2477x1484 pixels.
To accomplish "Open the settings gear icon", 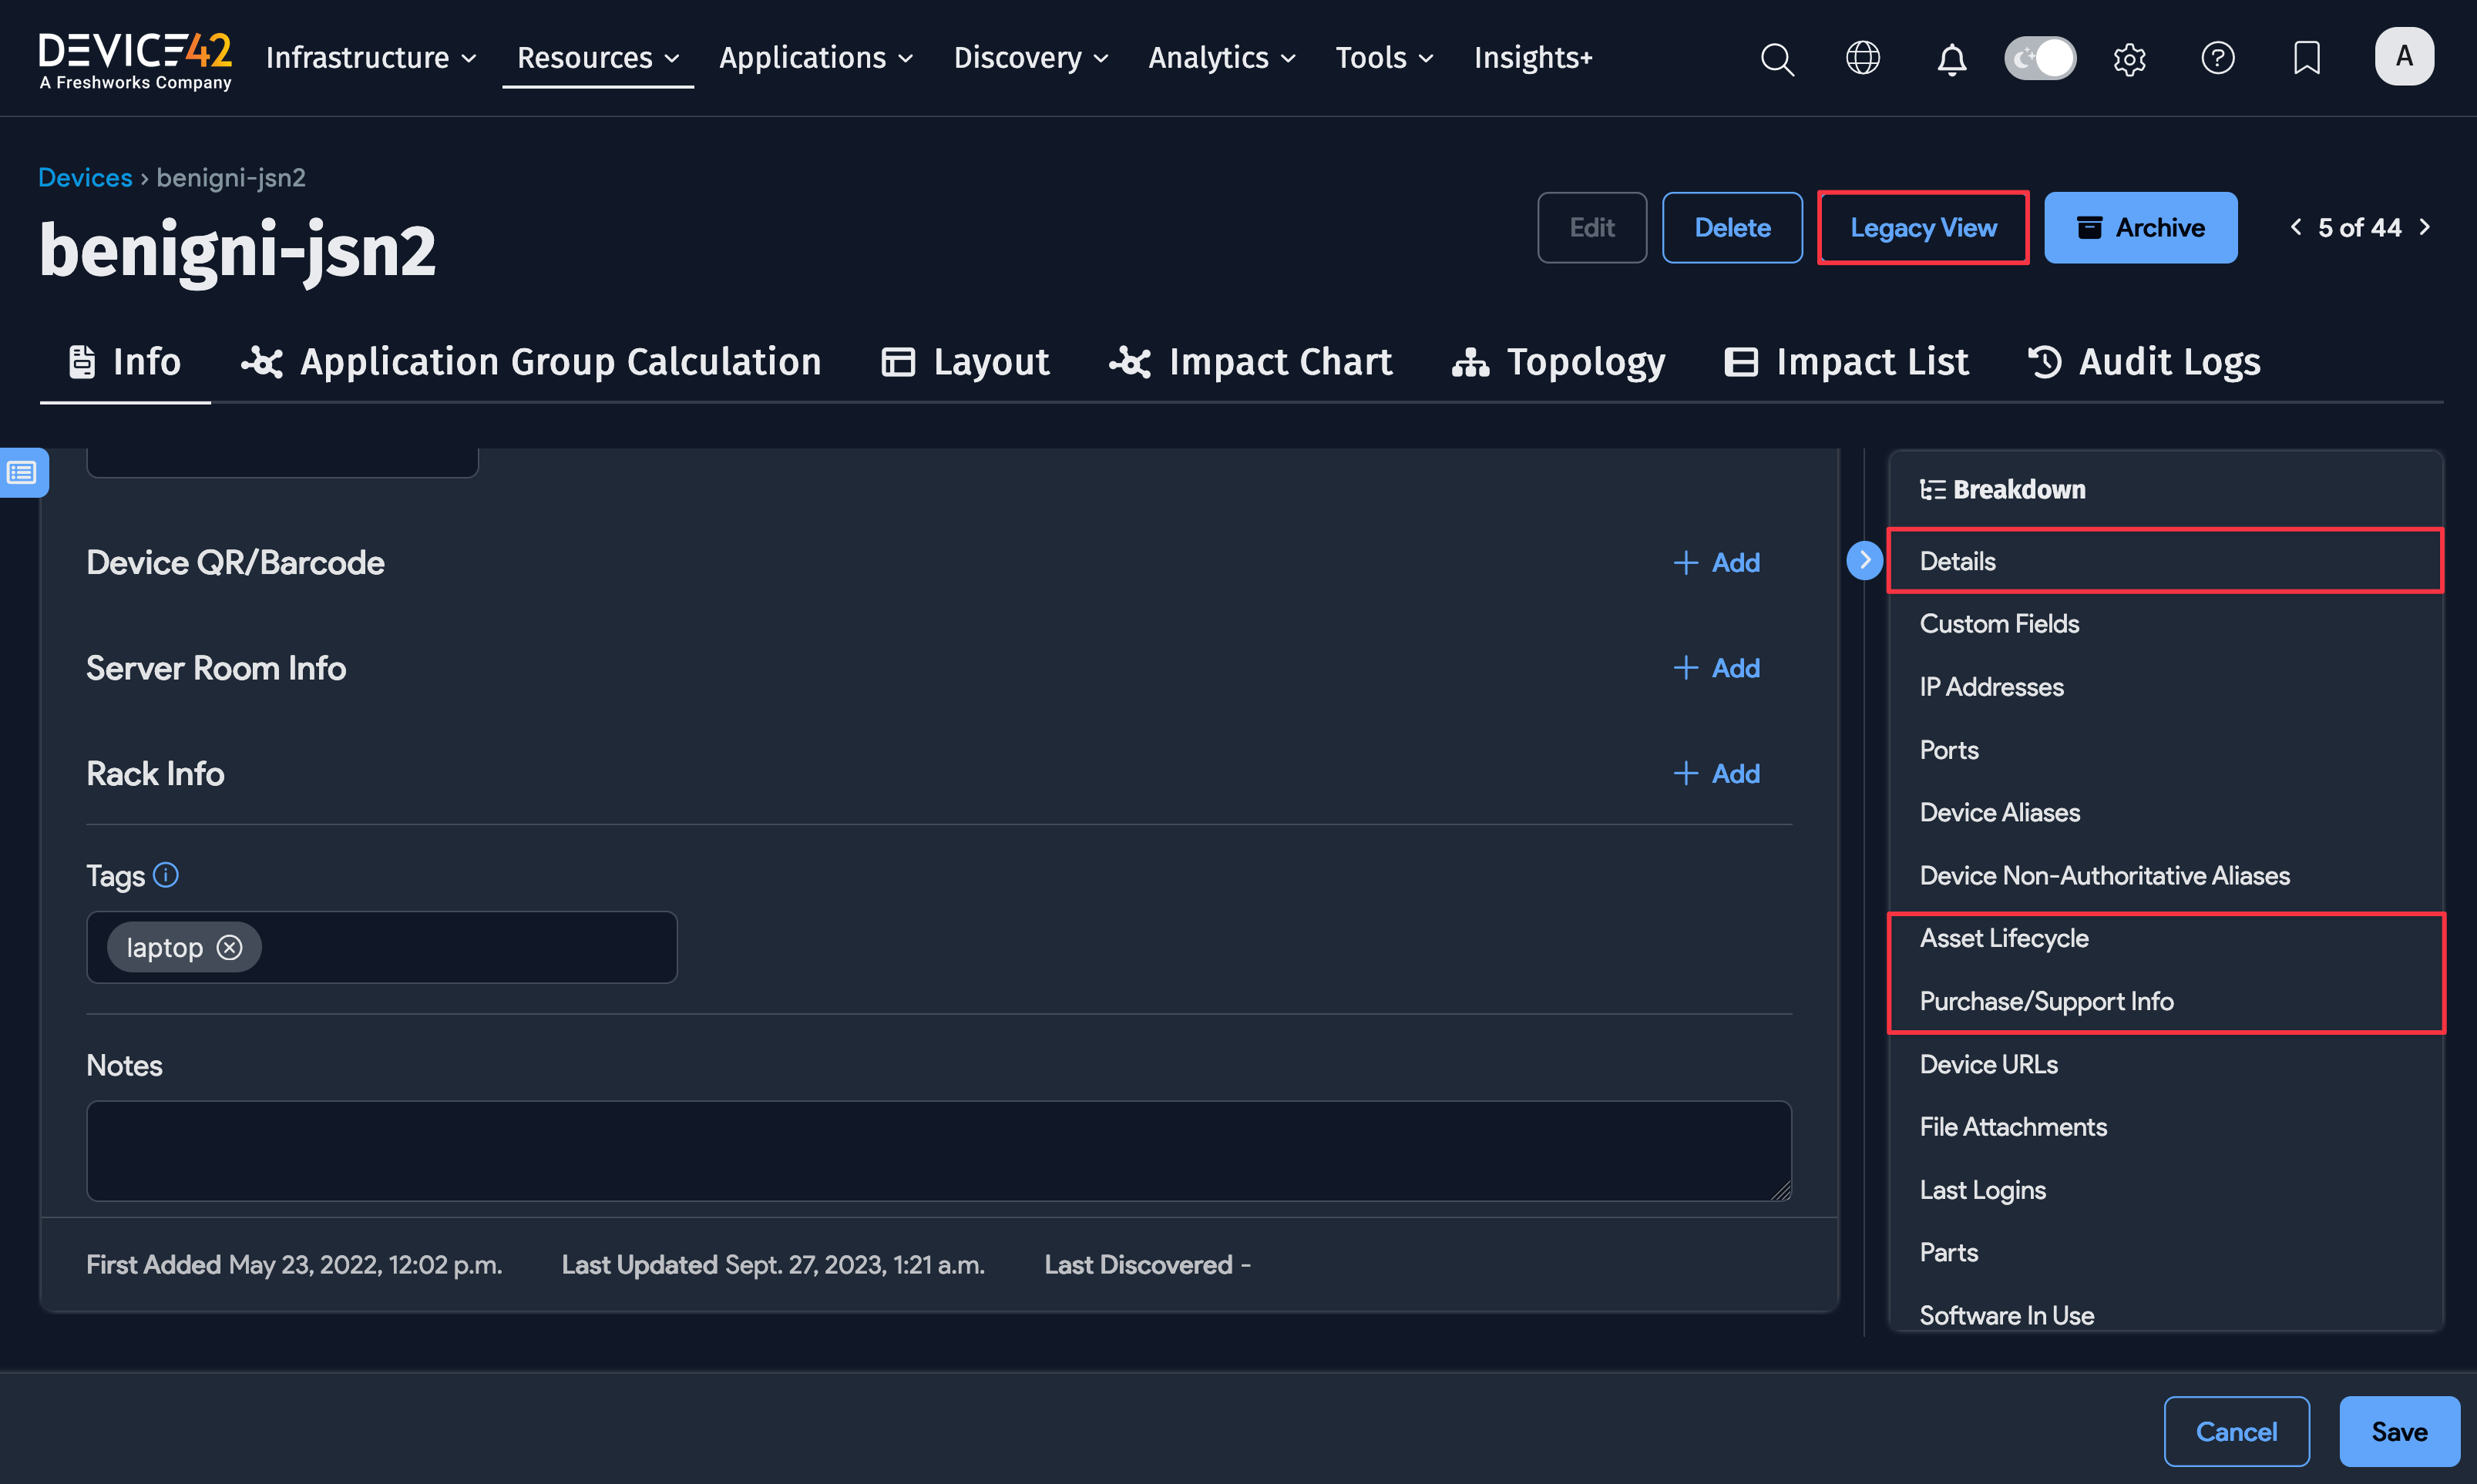I will (x=2129, y=59).
